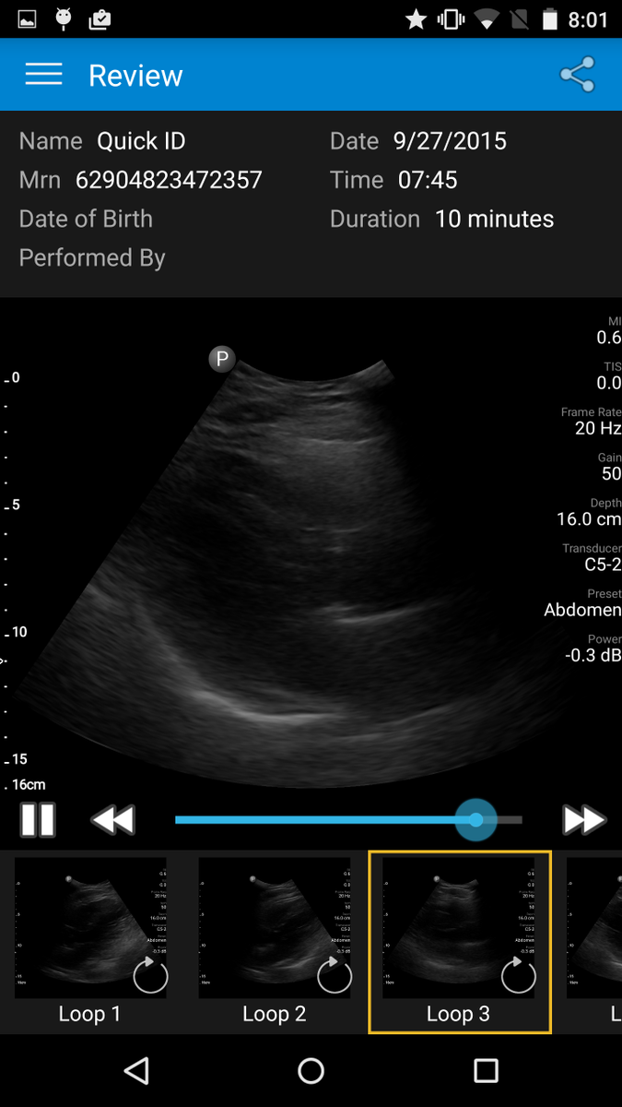The image size is (622, 1107).
Task: Tap the vibrate mode status icon
Action: [x=451, y=18]
